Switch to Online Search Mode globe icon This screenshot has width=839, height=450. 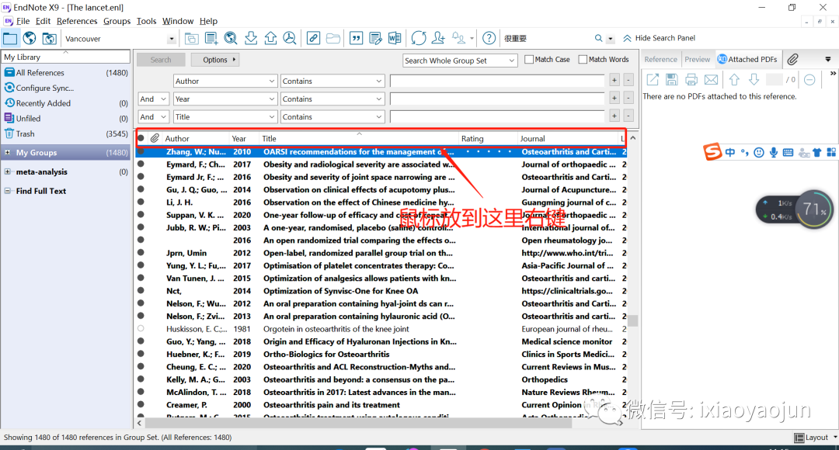30,39
